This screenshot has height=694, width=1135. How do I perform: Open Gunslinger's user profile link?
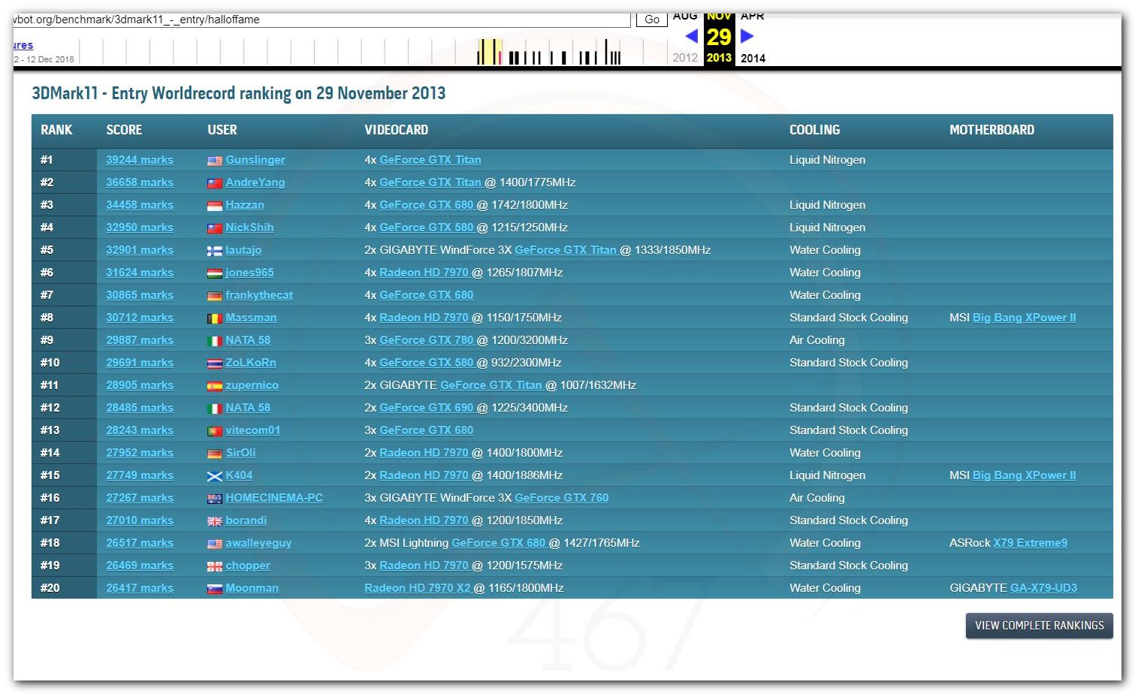coord(255,160)
